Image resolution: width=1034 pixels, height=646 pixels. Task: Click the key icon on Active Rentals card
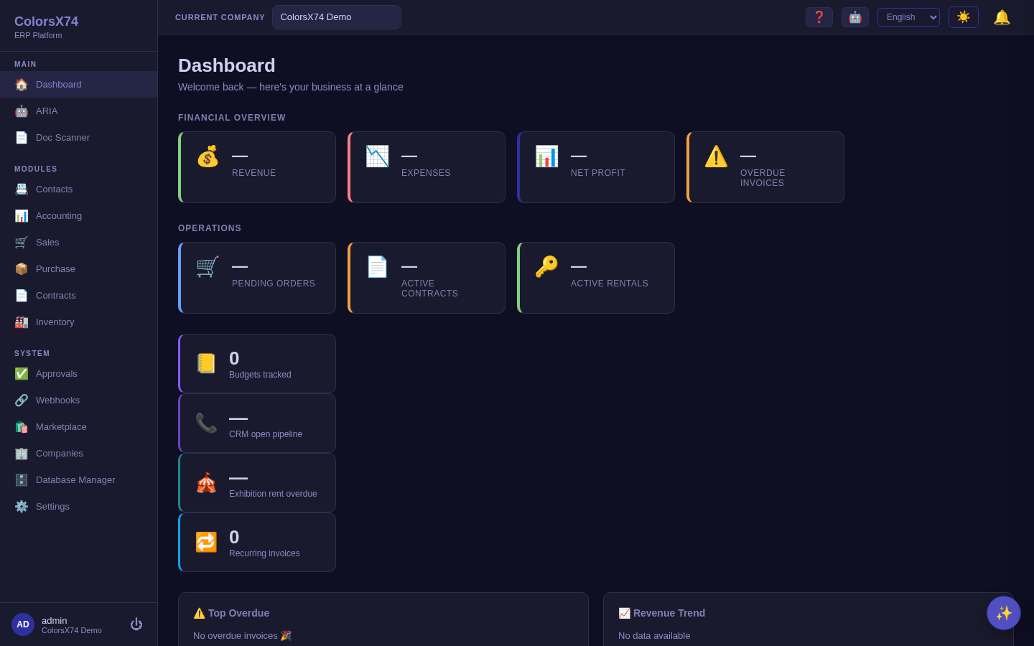coord(546,267)
